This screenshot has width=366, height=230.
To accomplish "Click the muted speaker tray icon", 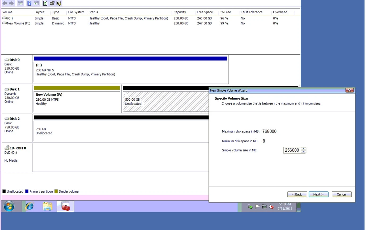I will pyautogui.click(x=271, y=207).
